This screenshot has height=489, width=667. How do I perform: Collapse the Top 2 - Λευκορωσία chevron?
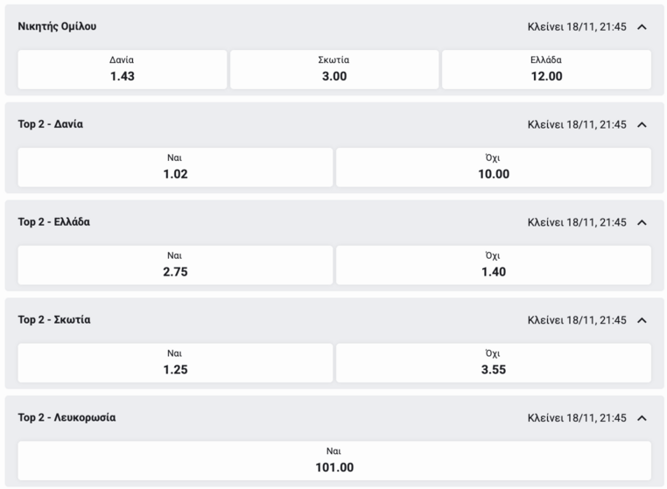pos(642,418)
